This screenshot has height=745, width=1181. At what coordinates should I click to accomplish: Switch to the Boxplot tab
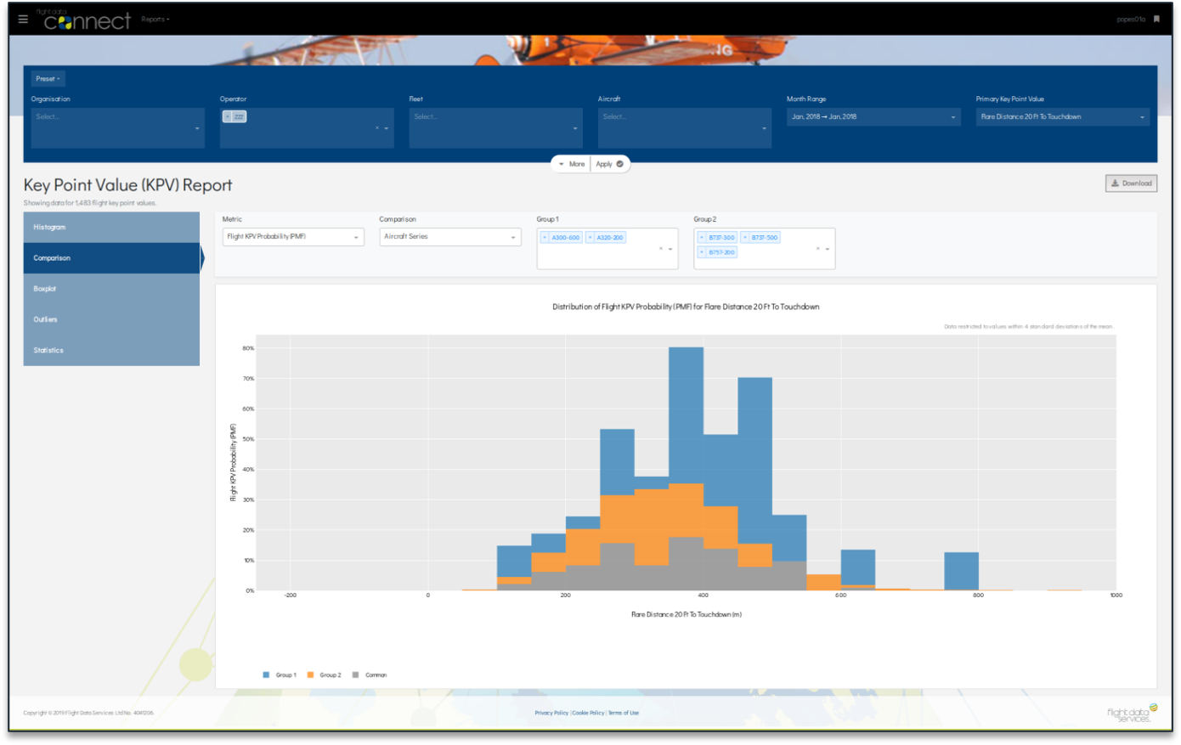click(x=111, y=289)
